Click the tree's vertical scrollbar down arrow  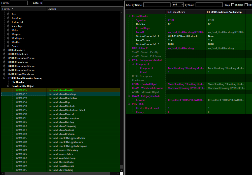[121, 170]
